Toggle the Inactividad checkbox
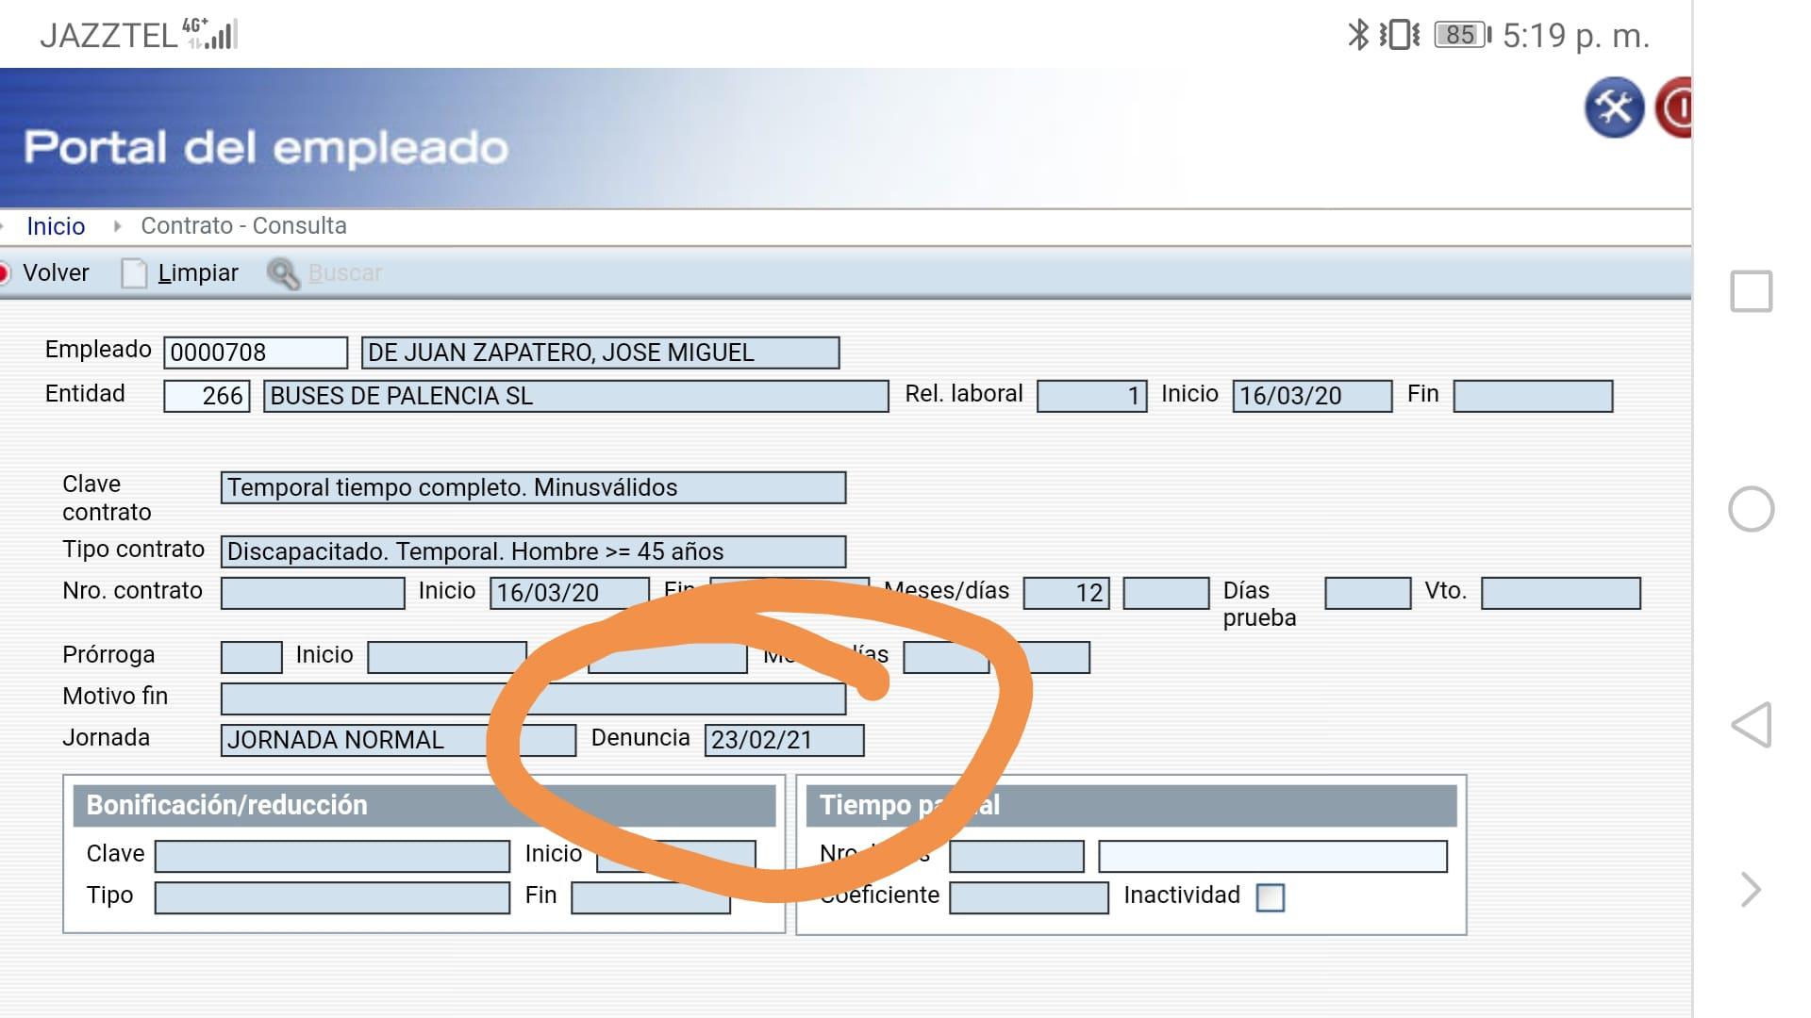This screenshot has height=1018, width=1811. tap(1270, 896)
